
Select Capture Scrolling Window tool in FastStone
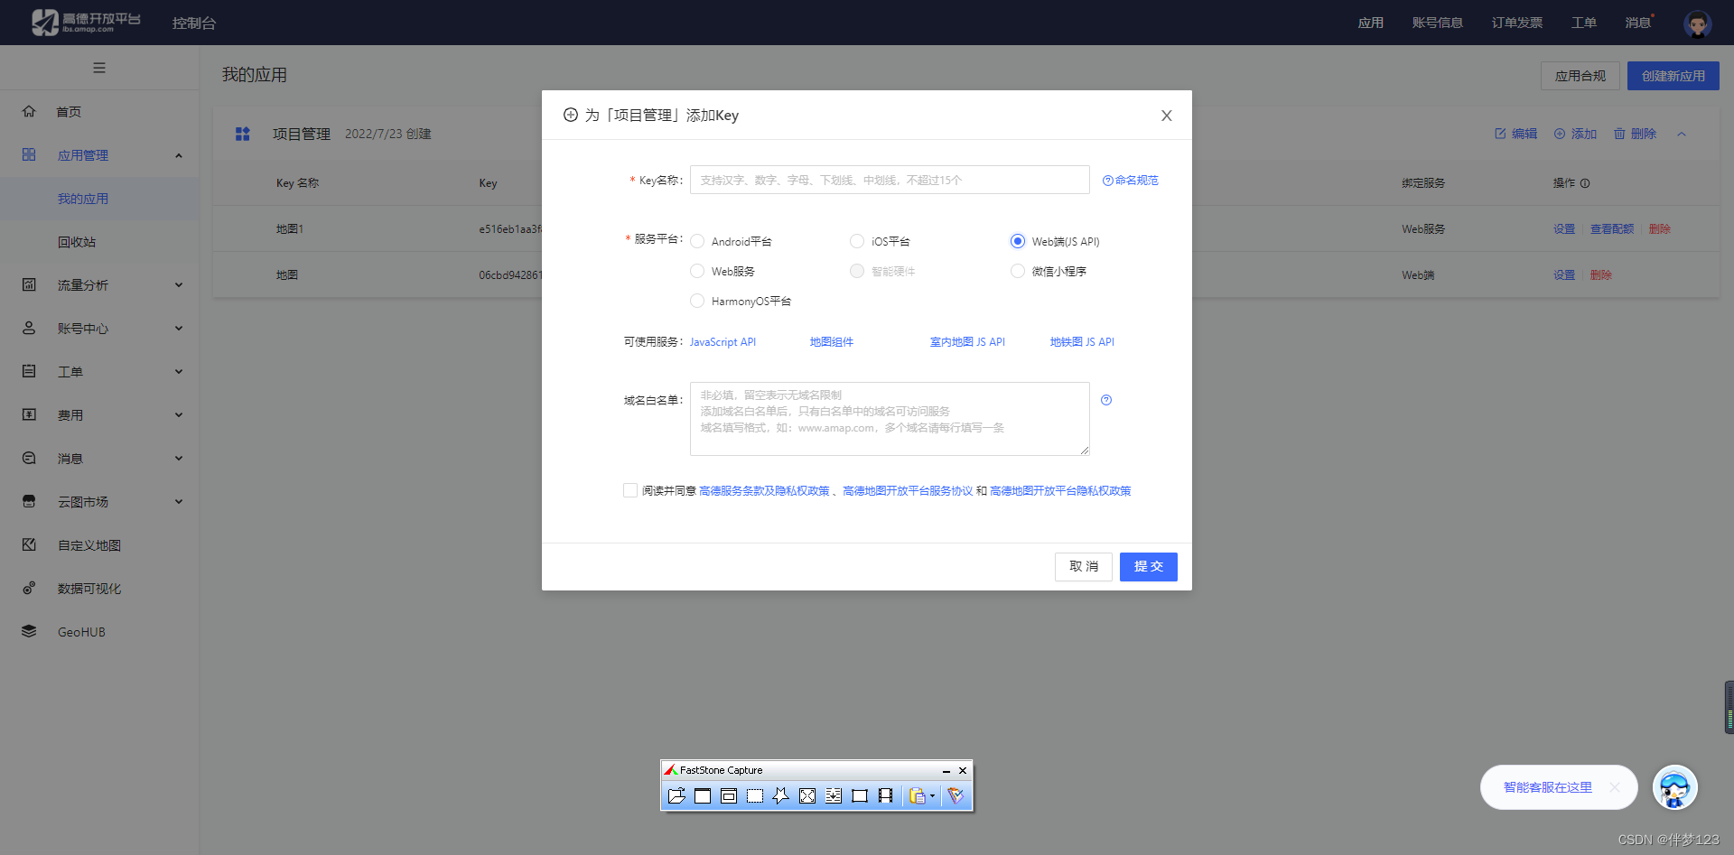click(x=834, y=795)
